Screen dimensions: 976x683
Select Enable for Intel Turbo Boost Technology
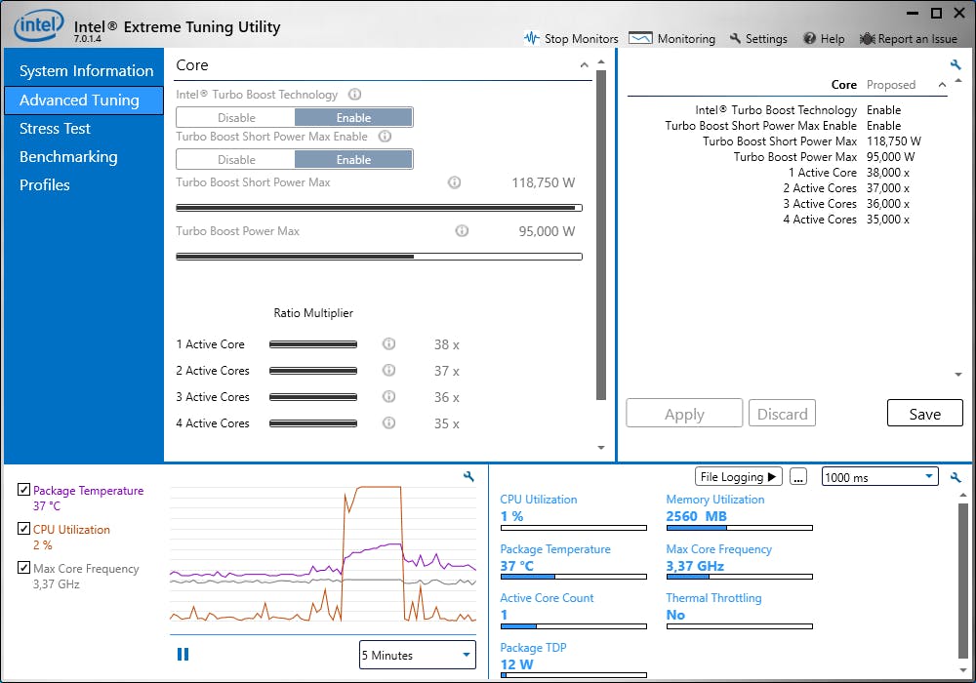click(x=353, y=117)
